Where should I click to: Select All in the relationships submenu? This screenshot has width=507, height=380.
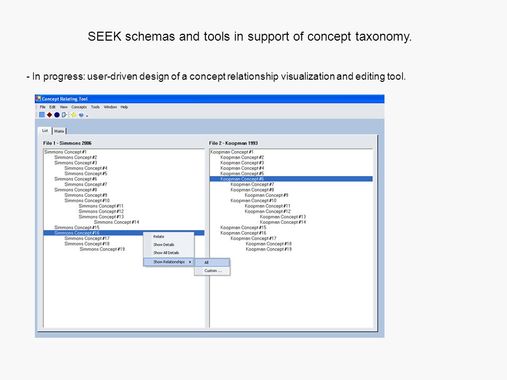[x=212, y=262]
